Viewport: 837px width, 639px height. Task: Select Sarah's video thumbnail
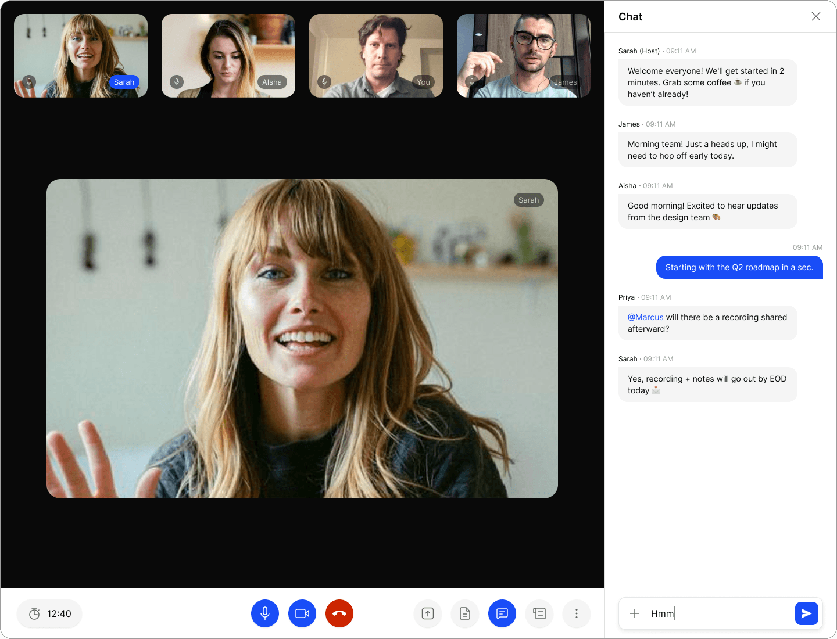coord(81,56)
